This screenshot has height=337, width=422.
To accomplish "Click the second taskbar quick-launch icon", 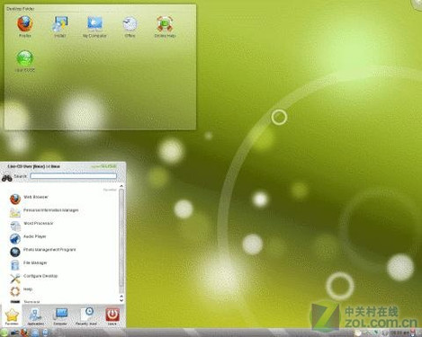I will [14, 333].
